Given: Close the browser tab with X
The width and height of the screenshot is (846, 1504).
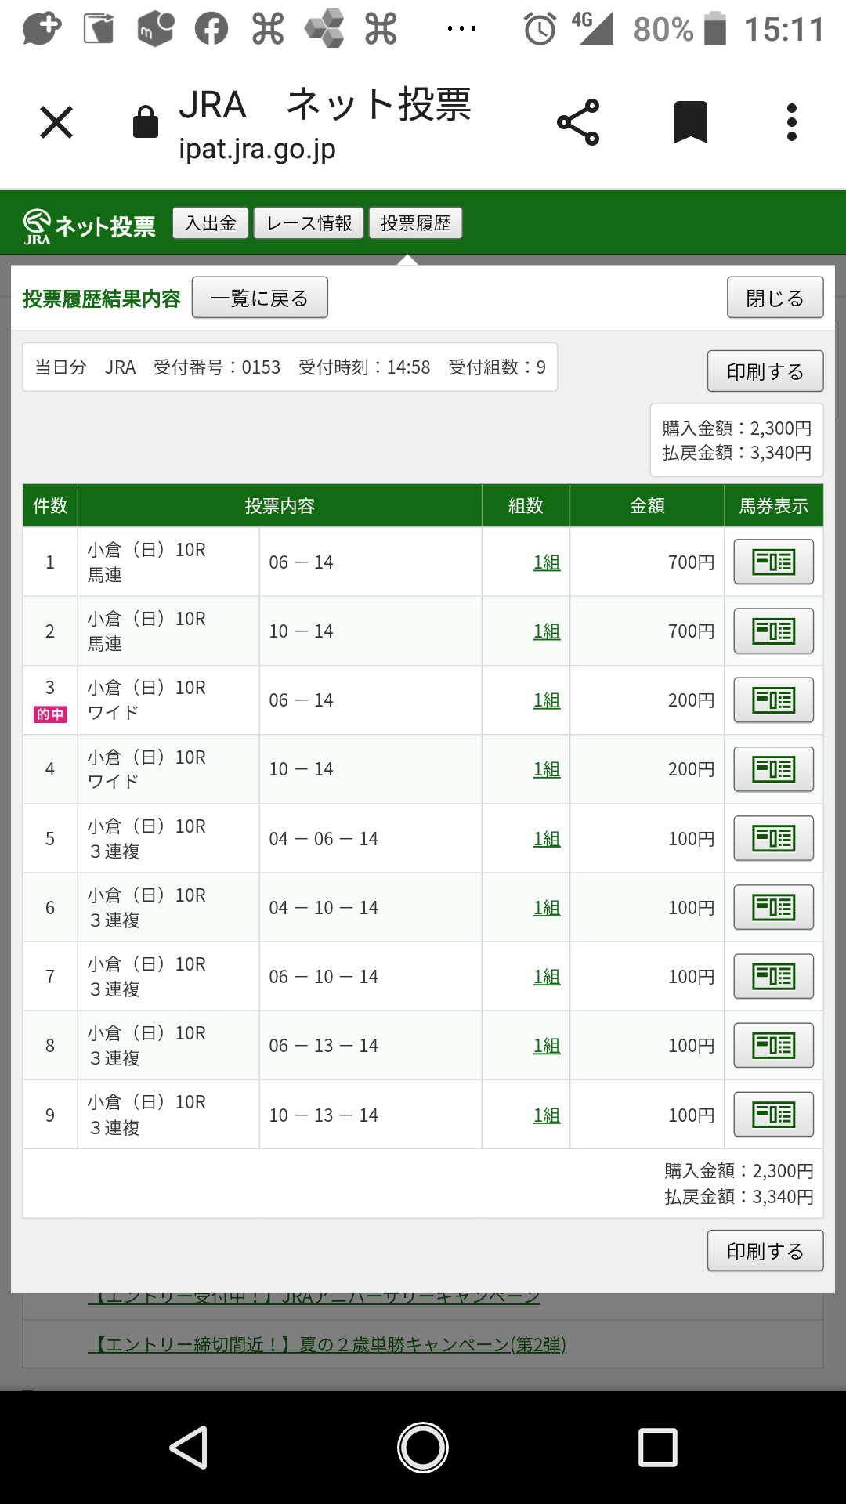Looking at the screenshot, I should pos(56,123).
